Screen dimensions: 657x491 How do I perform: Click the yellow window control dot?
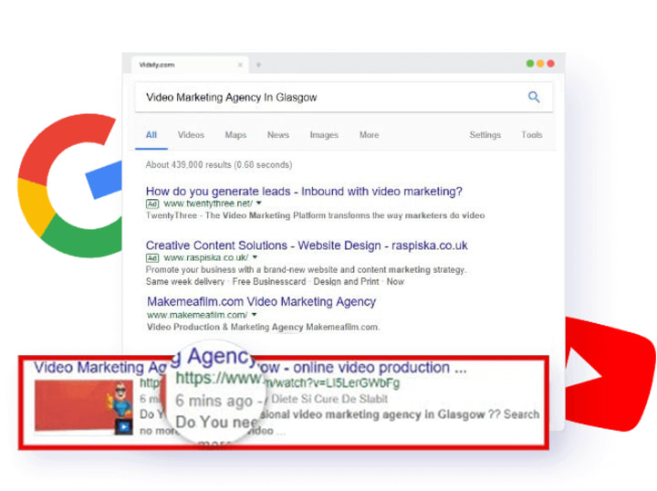pos(540,63)
